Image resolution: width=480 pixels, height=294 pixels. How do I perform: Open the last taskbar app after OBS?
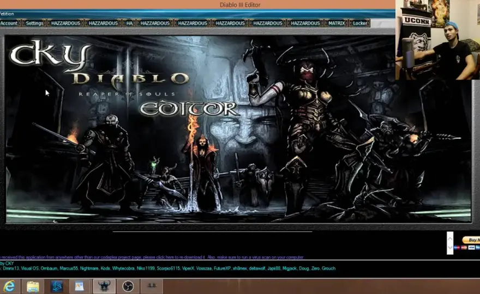click(152, 286)
